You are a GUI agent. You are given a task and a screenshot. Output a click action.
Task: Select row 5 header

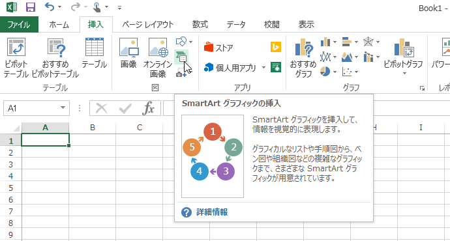(10, 188)
